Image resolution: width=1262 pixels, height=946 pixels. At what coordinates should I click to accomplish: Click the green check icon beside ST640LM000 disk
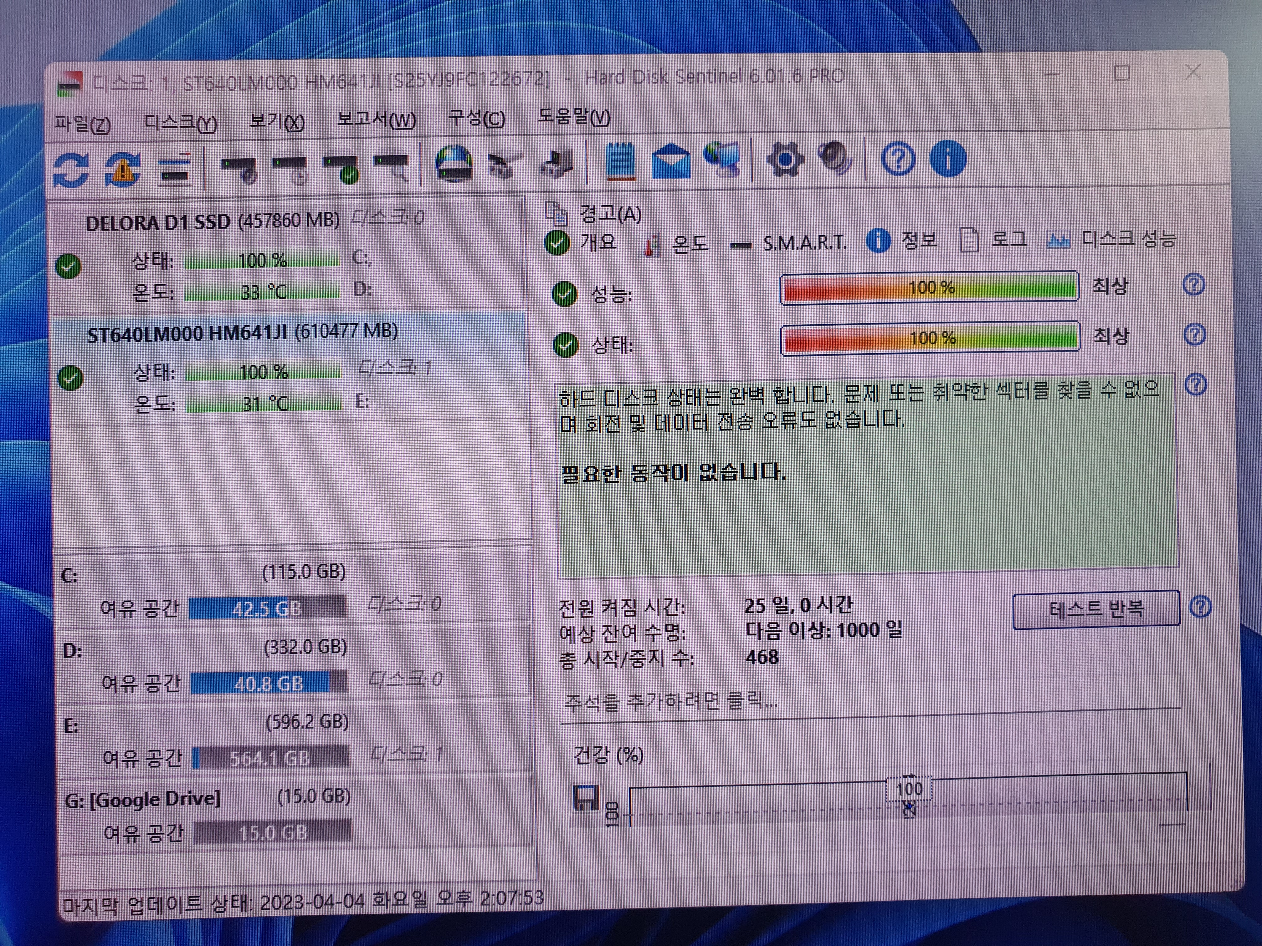coord(71,378)
